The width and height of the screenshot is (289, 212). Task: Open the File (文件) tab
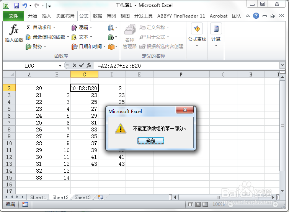click(13, 16)
